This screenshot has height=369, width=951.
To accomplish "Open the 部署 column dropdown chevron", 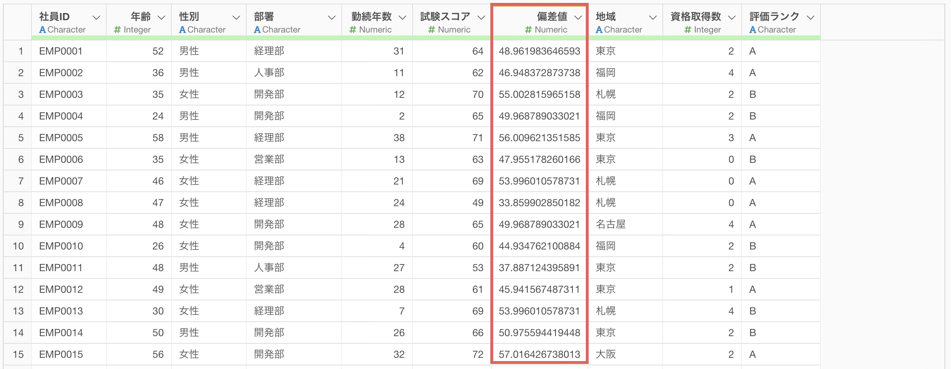I will point(332,17).
